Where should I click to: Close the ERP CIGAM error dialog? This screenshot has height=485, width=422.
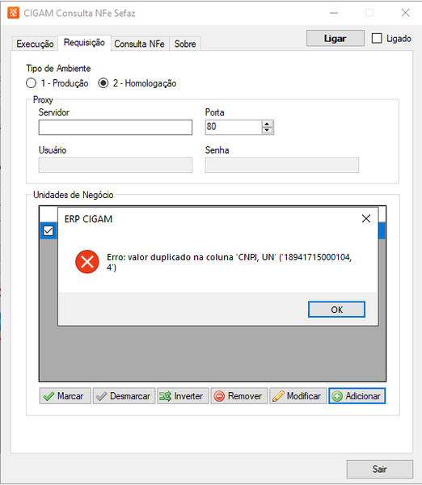point(366,219)
